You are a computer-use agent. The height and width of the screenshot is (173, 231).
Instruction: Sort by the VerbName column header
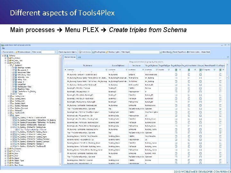coord(136,66)
